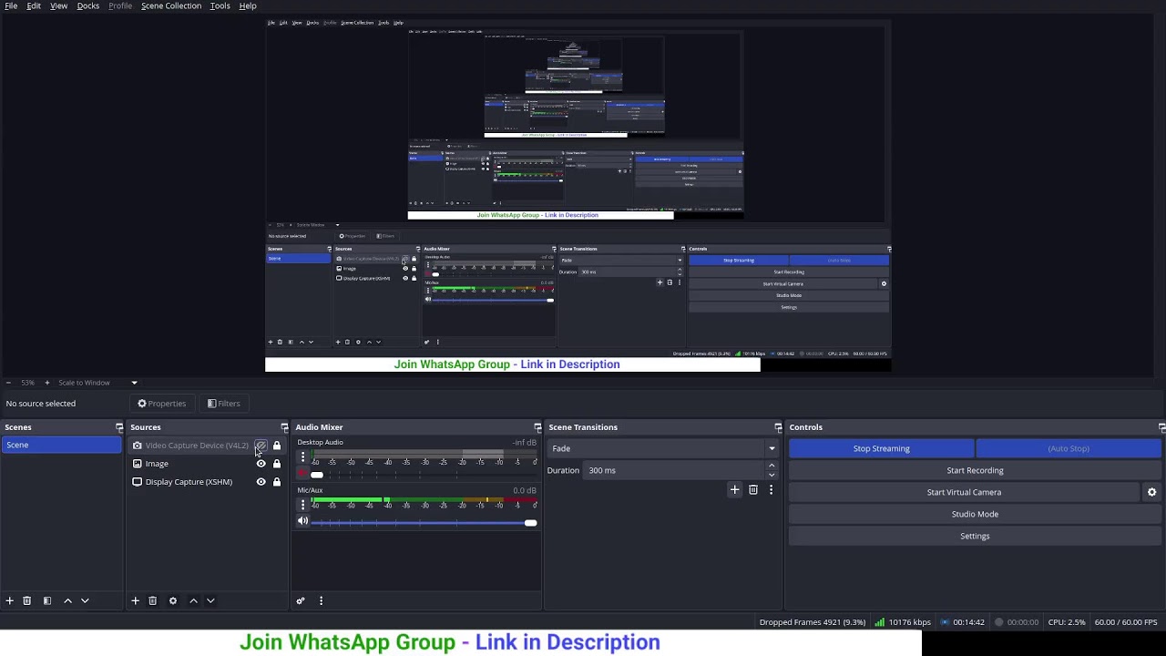Image resolution: width=1166 pixels, height=656 pixels.
Task: Open scene filters from the Scenes toolbar
Action: click(x=47, y=600)
